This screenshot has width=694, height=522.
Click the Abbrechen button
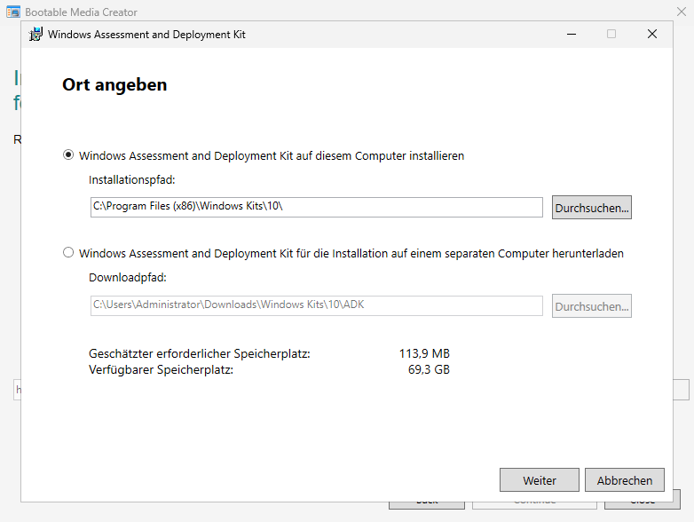coord(625,480)
